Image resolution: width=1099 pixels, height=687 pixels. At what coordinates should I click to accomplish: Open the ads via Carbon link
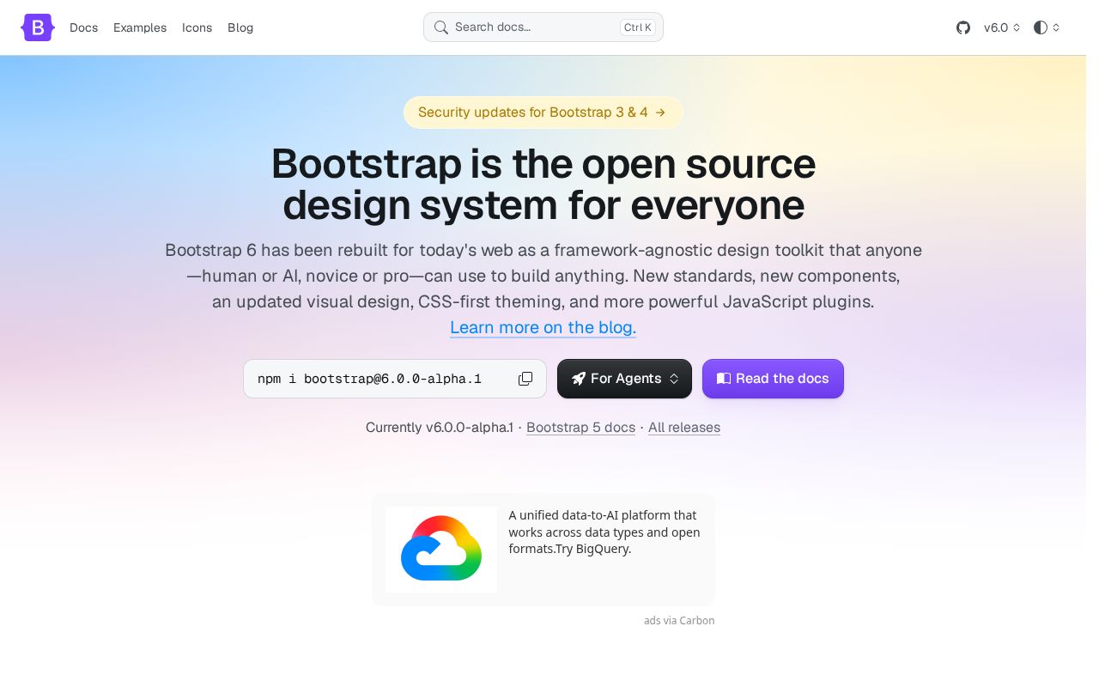679,621
